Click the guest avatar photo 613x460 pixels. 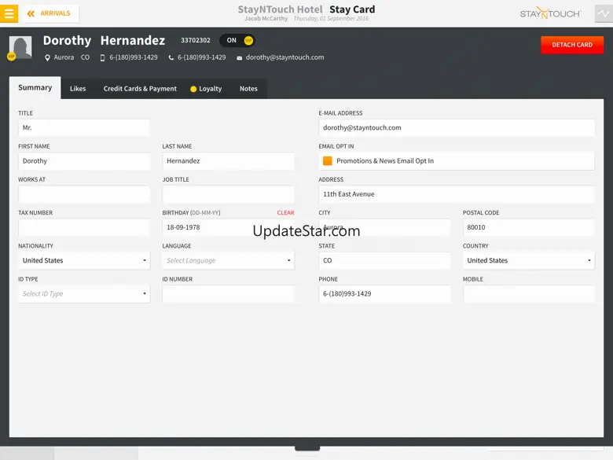click(20, 48)
